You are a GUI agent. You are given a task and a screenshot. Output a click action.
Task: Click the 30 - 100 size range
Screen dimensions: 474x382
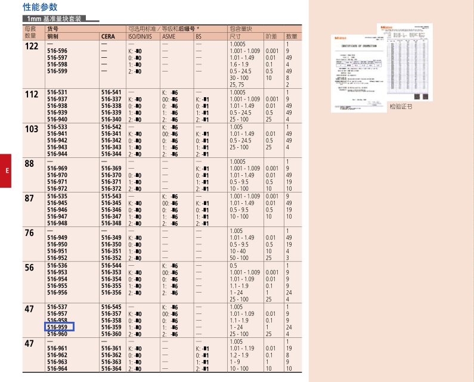pos(239,78)
